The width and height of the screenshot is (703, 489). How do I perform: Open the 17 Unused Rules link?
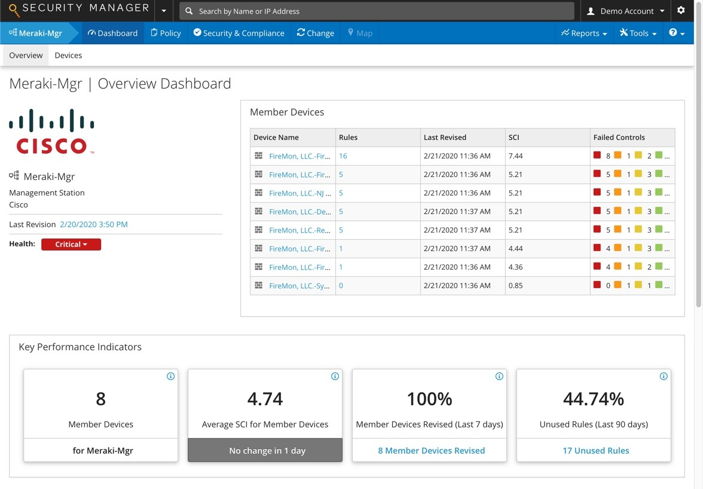pyautogui.click(x=595, y=450)
